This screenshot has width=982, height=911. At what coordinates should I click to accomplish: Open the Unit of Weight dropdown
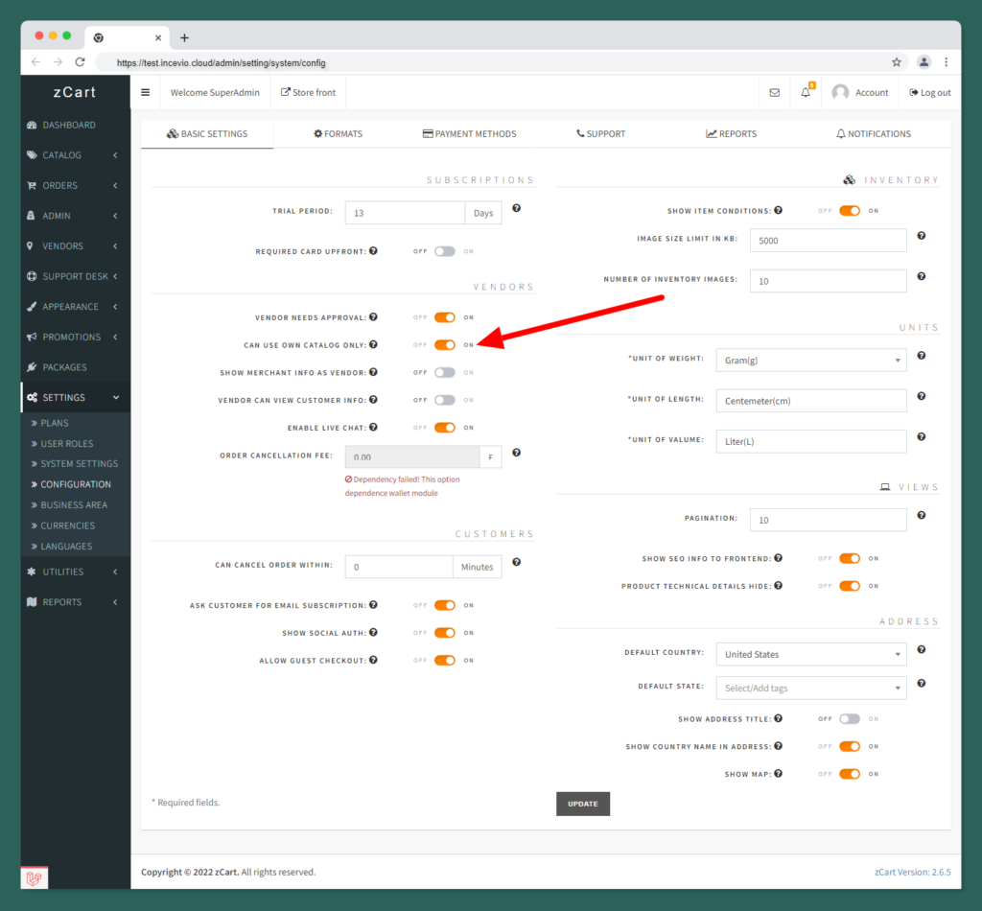click(x=810, y=361)
